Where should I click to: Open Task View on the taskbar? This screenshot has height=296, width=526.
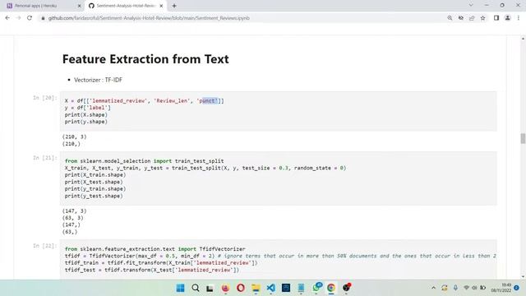[x=210, y=288]
